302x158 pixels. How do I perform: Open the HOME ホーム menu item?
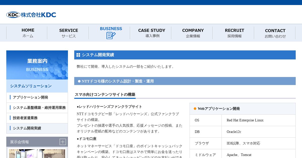[27, 33]
